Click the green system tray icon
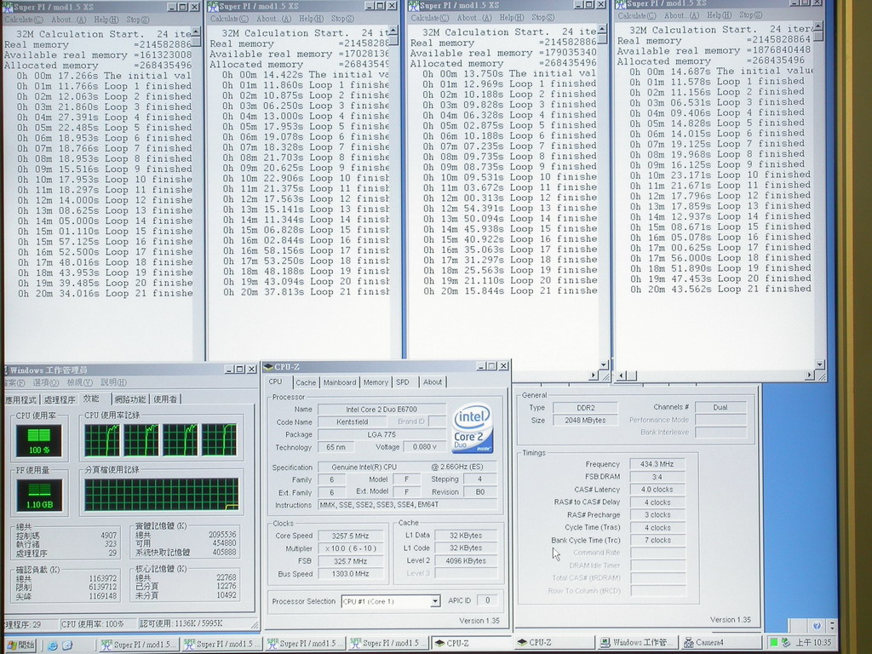The height and width of the screenshot is (654, 872). click(x=774, y=642)
